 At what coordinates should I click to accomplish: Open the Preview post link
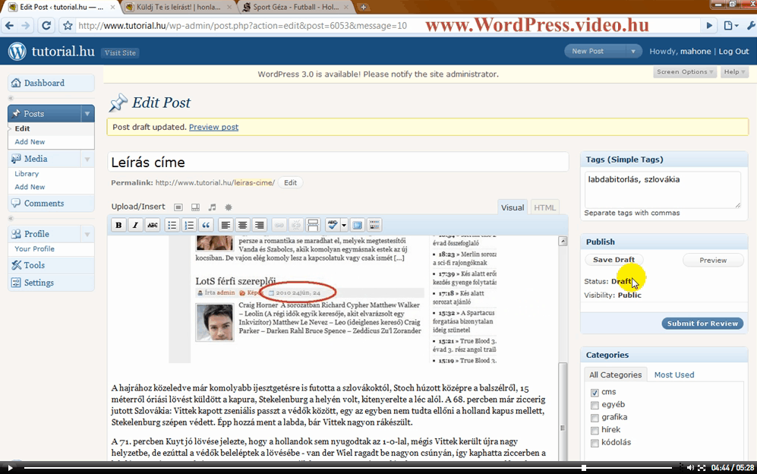tap(213, 127)
